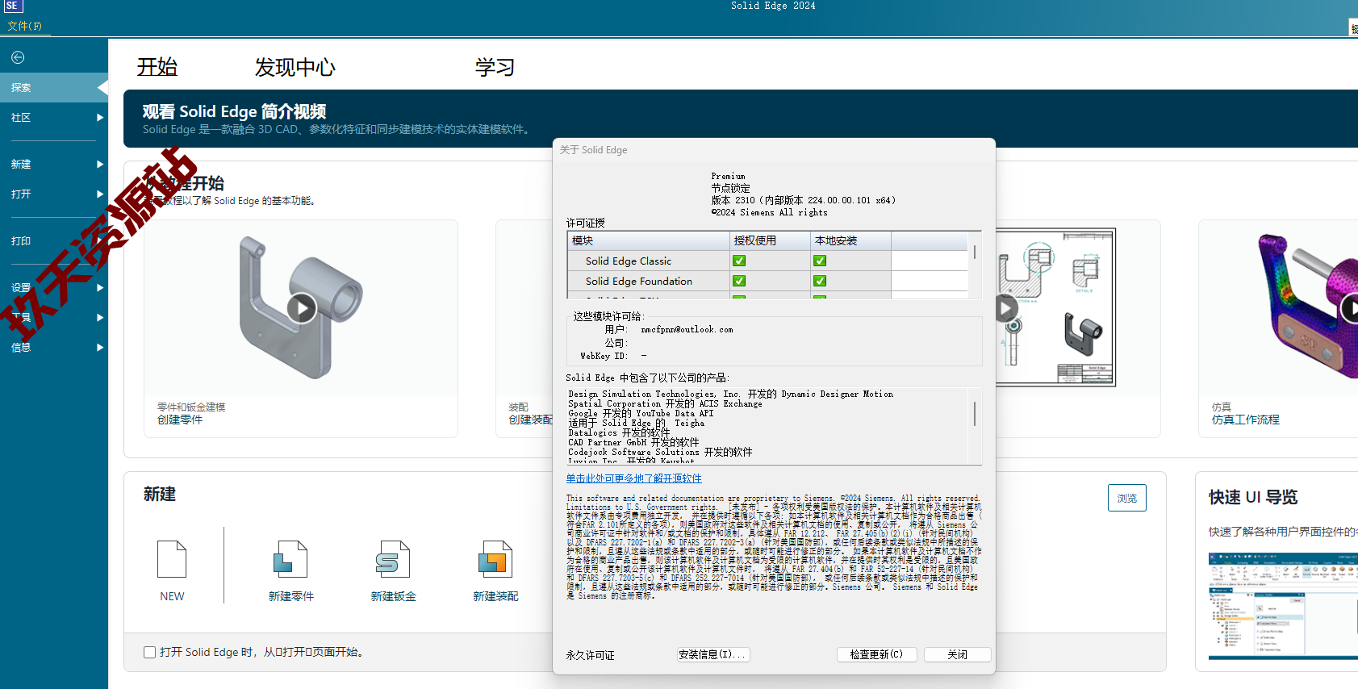Open the 创建零件 tutorial link

coord(180,420)
